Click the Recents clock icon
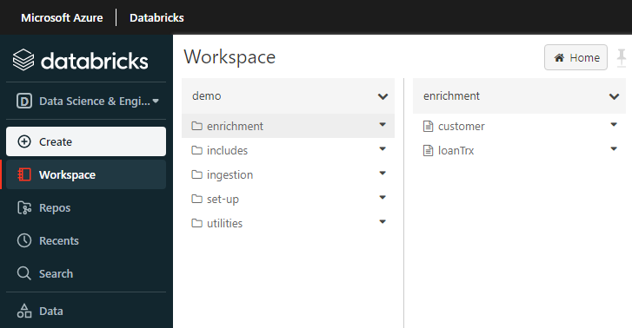This screenshot has height=328, width=632. tap(24, 240)
